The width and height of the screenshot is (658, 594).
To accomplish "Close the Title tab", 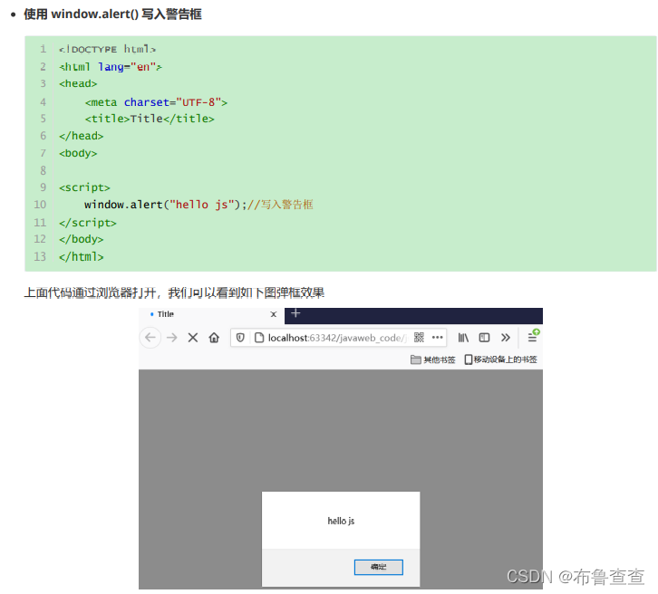I will click(274, 314).
